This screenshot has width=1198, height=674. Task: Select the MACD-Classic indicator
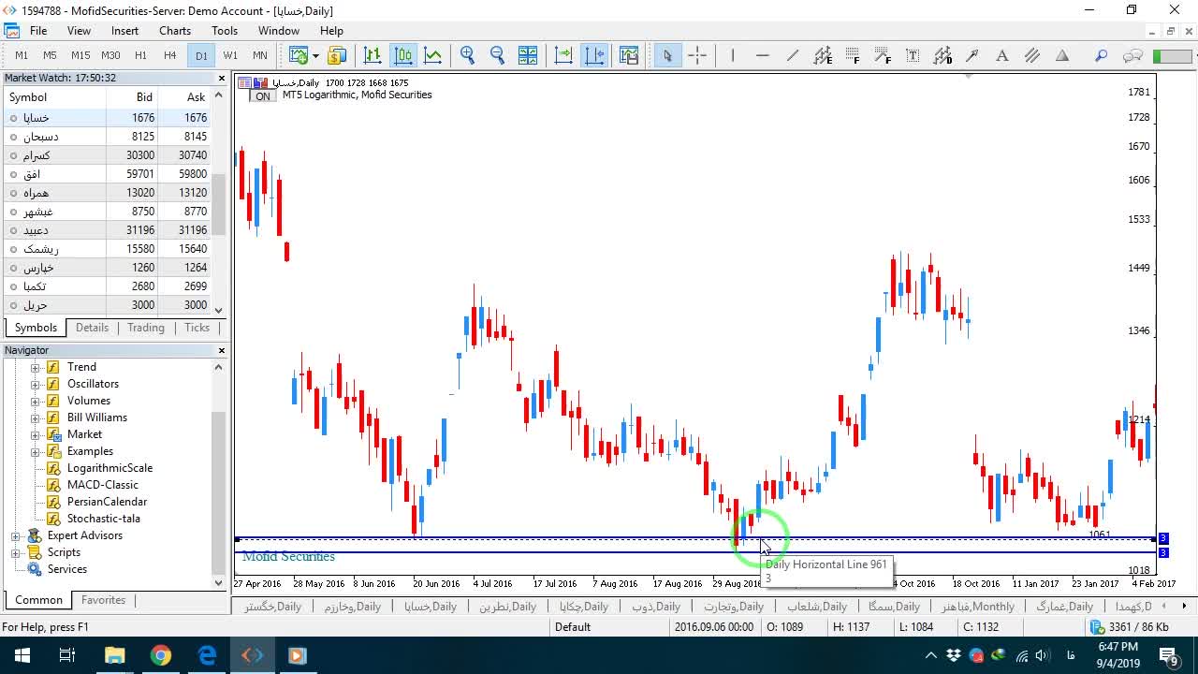[102, 485]
